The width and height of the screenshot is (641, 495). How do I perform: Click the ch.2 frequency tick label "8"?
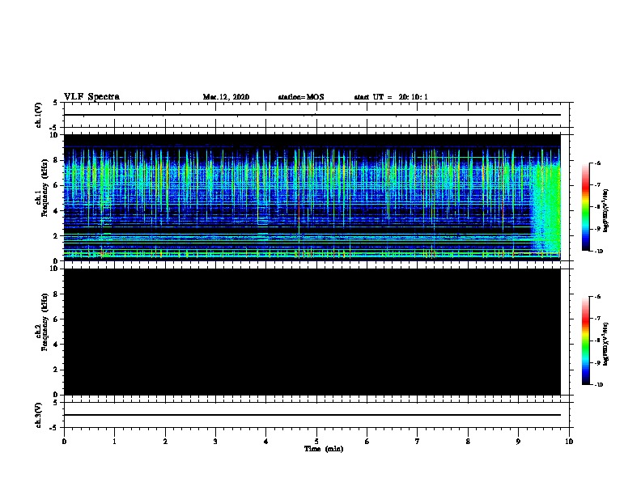click(x=56, y=294)
